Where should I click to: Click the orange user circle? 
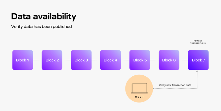pyautogui.click(x=139, y=88)
